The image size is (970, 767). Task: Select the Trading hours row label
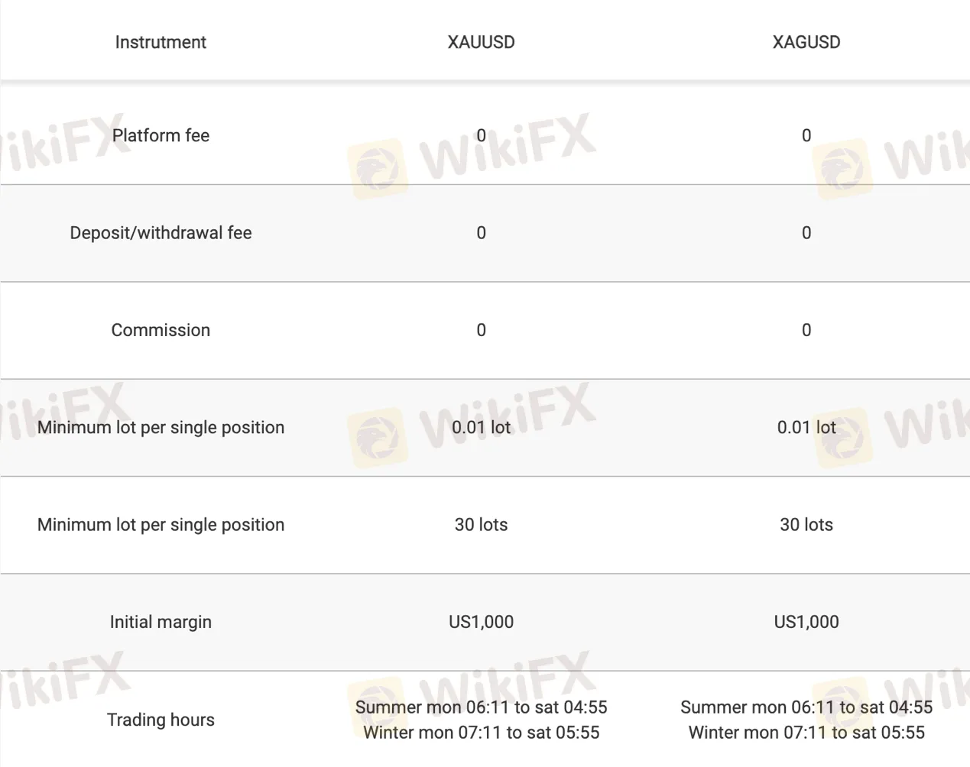coord(161,720)
